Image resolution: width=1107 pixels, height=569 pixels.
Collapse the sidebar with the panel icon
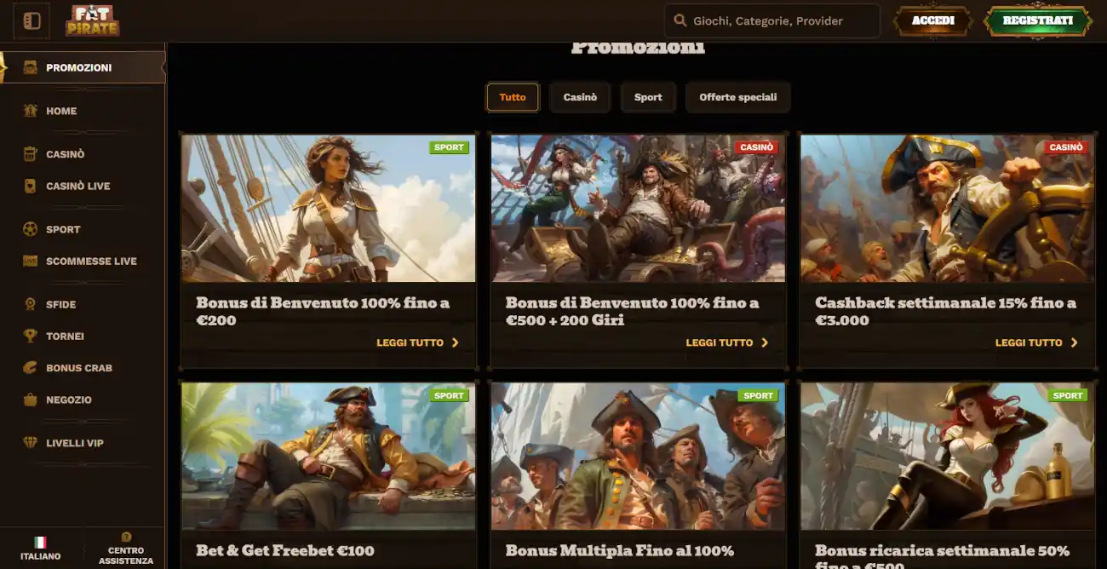[x=32, y=21]
